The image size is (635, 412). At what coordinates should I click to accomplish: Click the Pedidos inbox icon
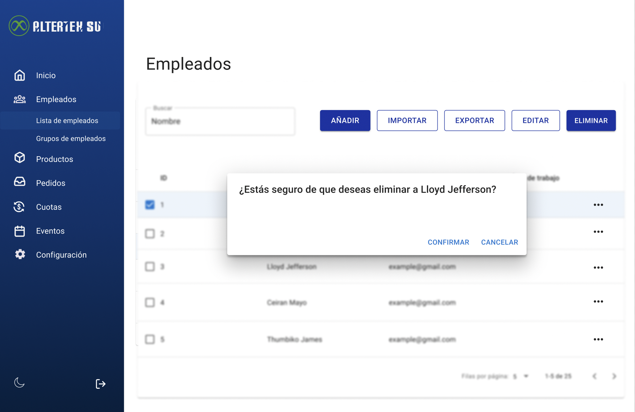pyautogui.click(x=20, y=182)
